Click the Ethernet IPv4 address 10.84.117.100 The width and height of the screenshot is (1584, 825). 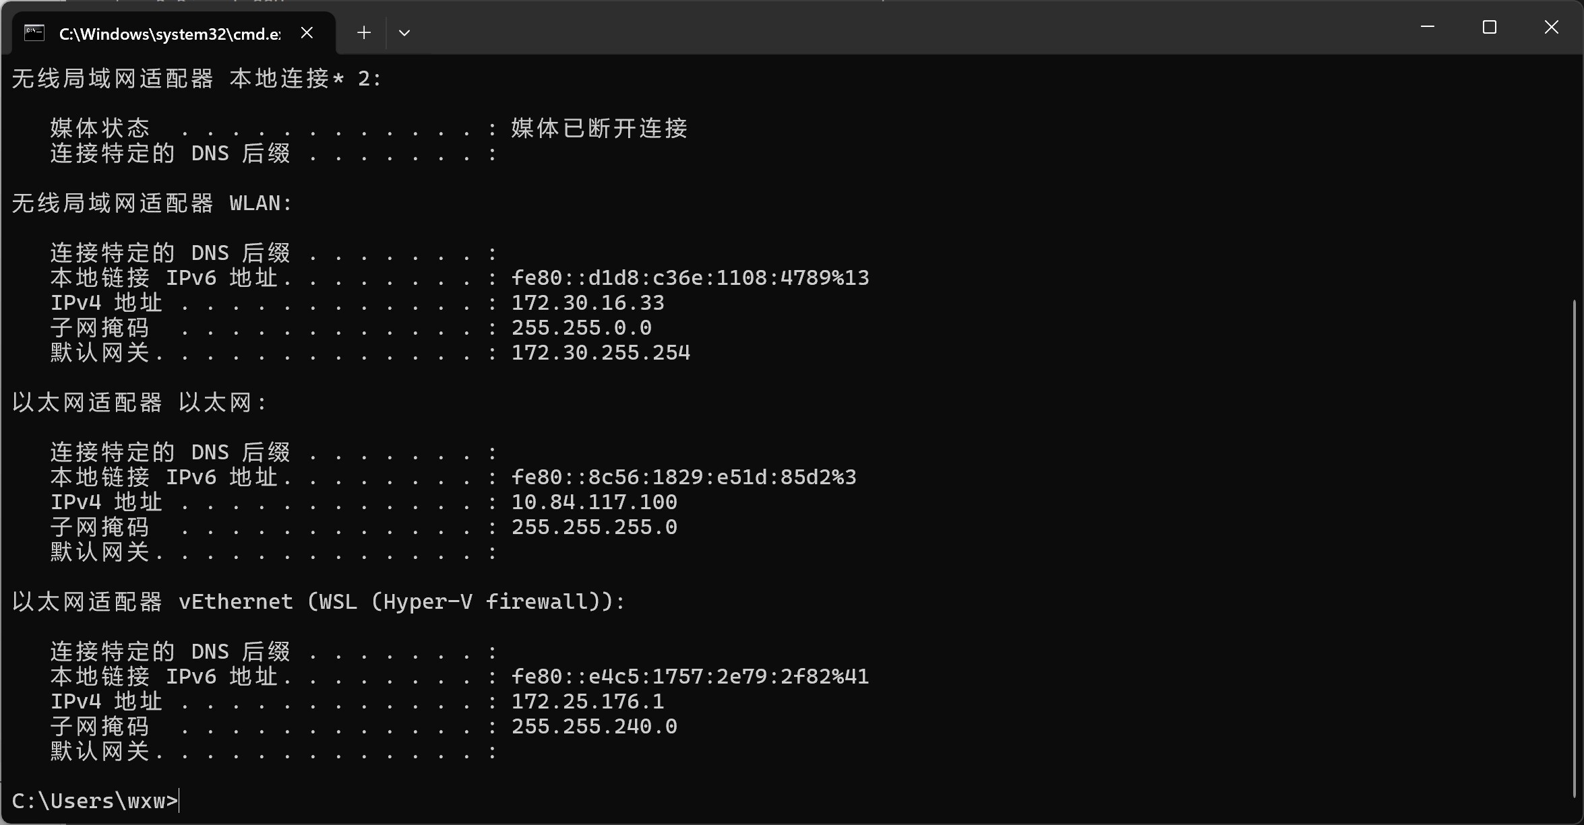coord(594,502)
